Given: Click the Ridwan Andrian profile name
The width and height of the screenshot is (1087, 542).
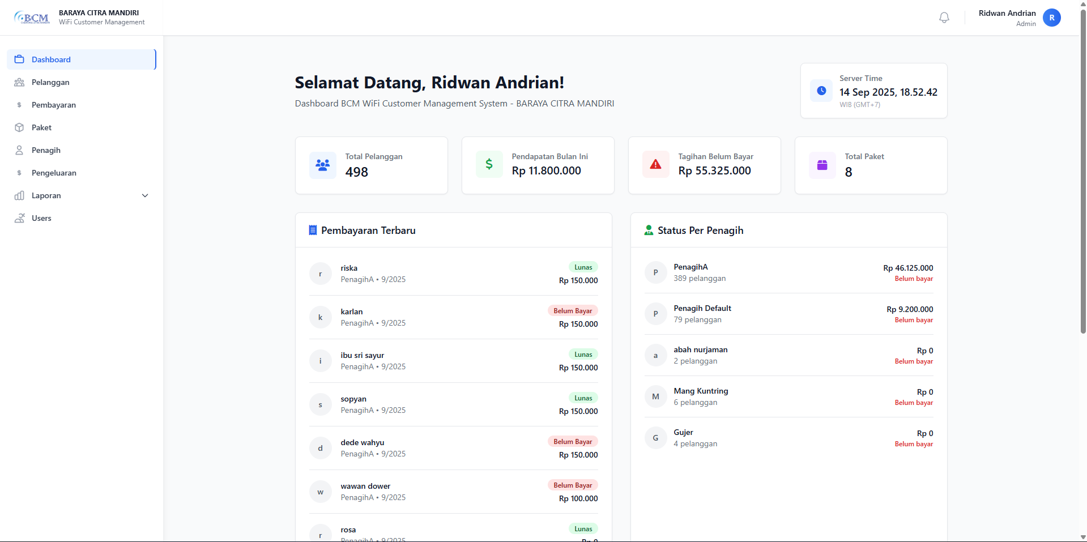Looking at the screenshot, I should [x=1007, y=13].
